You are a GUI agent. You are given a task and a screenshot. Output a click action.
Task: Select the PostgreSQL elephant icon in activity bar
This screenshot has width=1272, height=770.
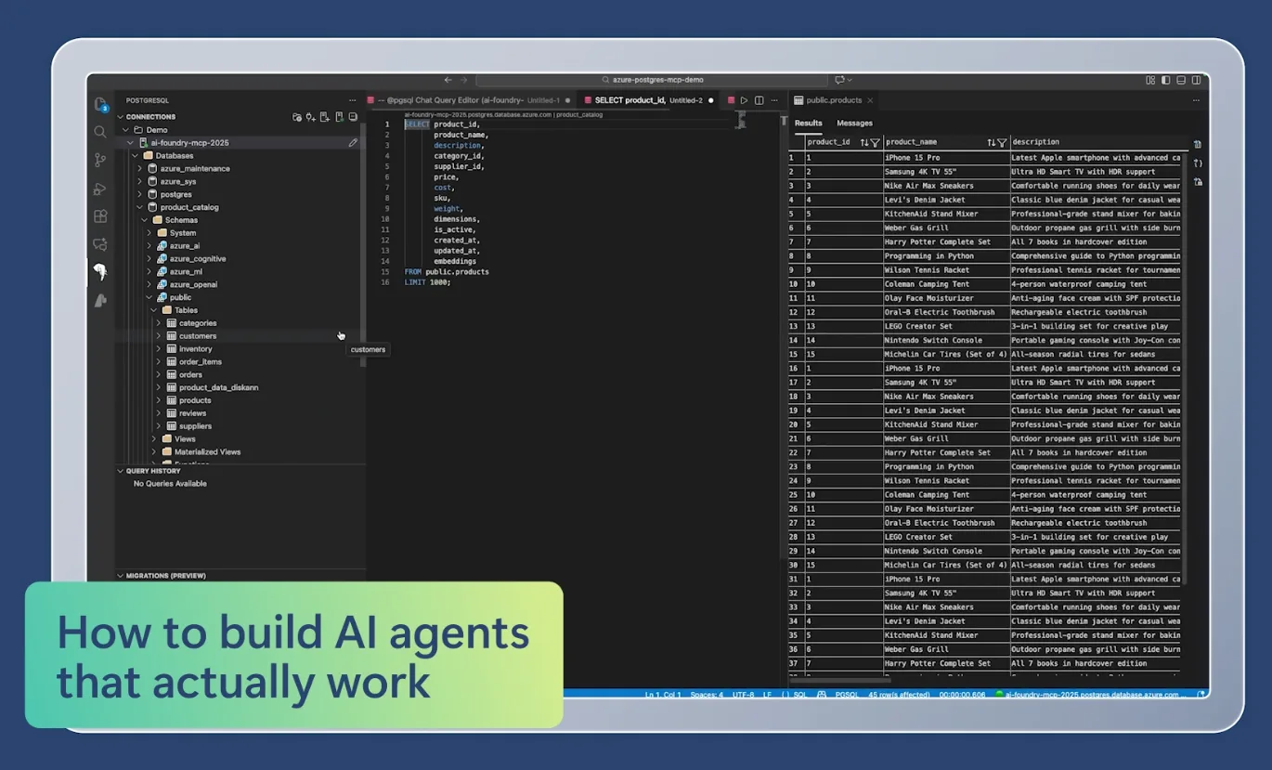pyautogui.click(x=102, y=272)
